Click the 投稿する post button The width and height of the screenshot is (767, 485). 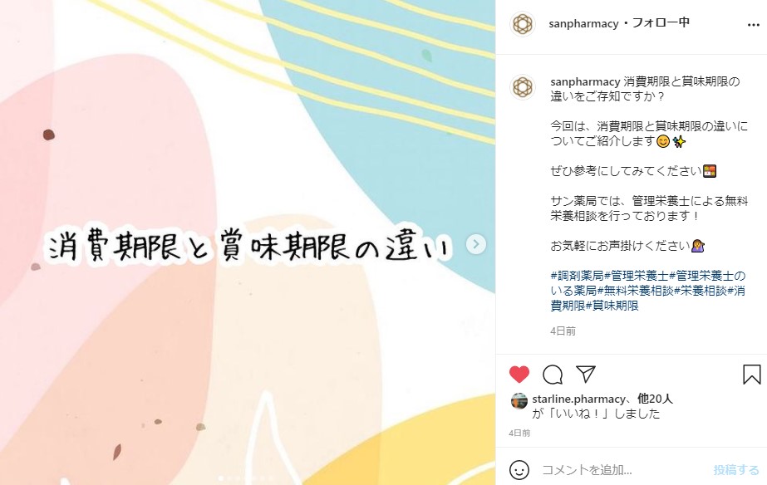point(736,470)
